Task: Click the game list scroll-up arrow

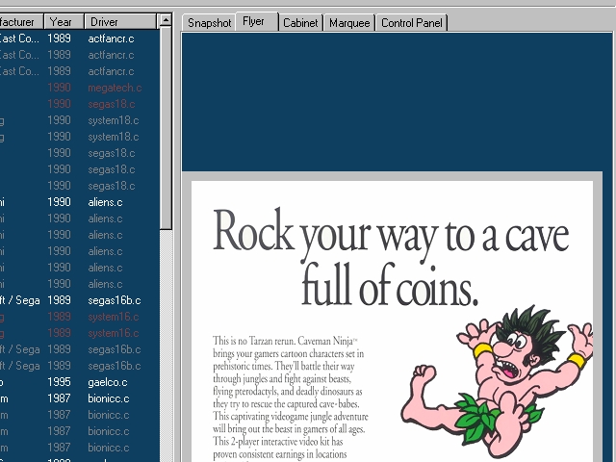Action: point(166,20)
